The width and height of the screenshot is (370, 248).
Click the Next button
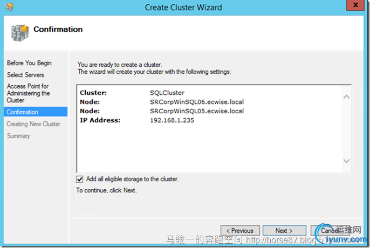284,231
